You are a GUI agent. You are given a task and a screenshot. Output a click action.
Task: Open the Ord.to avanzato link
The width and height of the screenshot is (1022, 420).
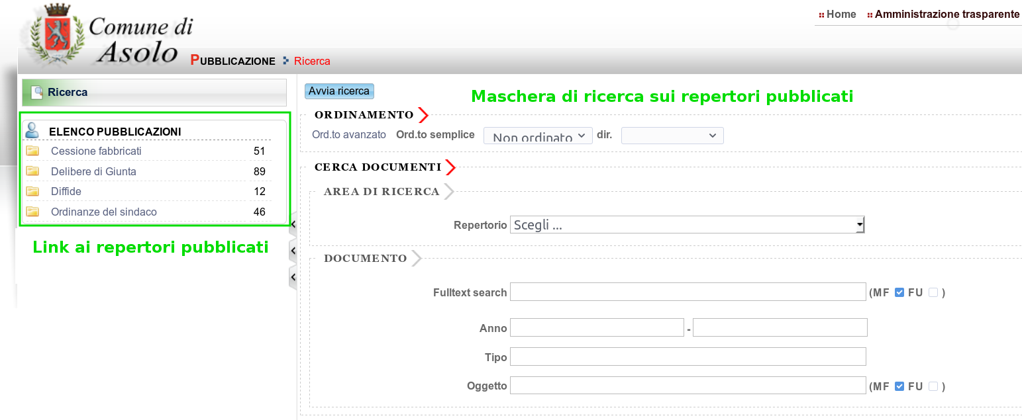tap(349, 134)
